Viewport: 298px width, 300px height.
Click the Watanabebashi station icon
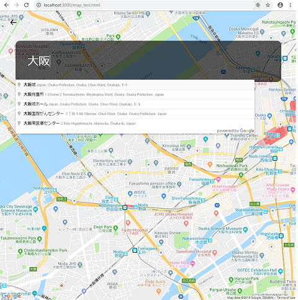pos(266,212)
